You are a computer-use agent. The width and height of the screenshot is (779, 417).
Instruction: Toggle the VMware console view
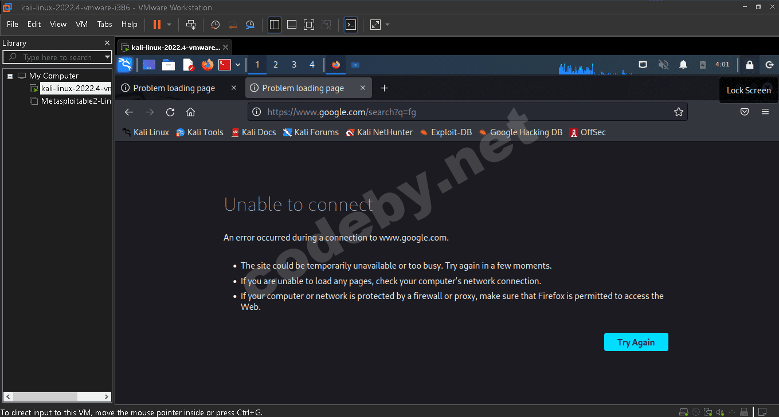click(x=351, y=25)
